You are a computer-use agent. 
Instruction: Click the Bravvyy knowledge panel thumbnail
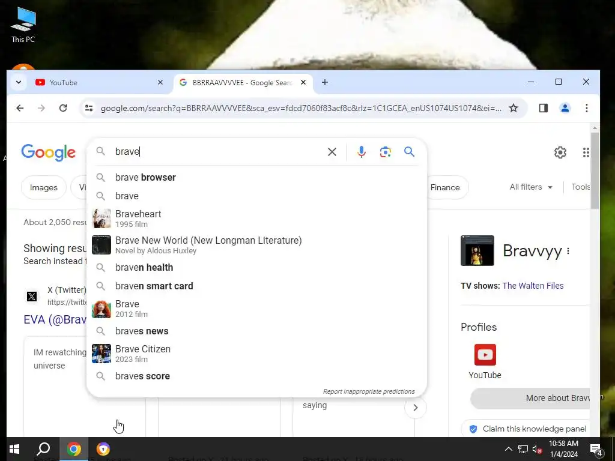[477, 250]
